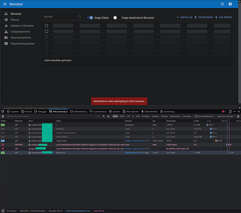Clear network log with trash icon

pos(3,116)
